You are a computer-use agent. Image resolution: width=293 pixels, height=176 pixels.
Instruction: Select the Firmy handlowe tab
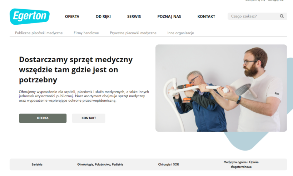click(x=86, y=33)
